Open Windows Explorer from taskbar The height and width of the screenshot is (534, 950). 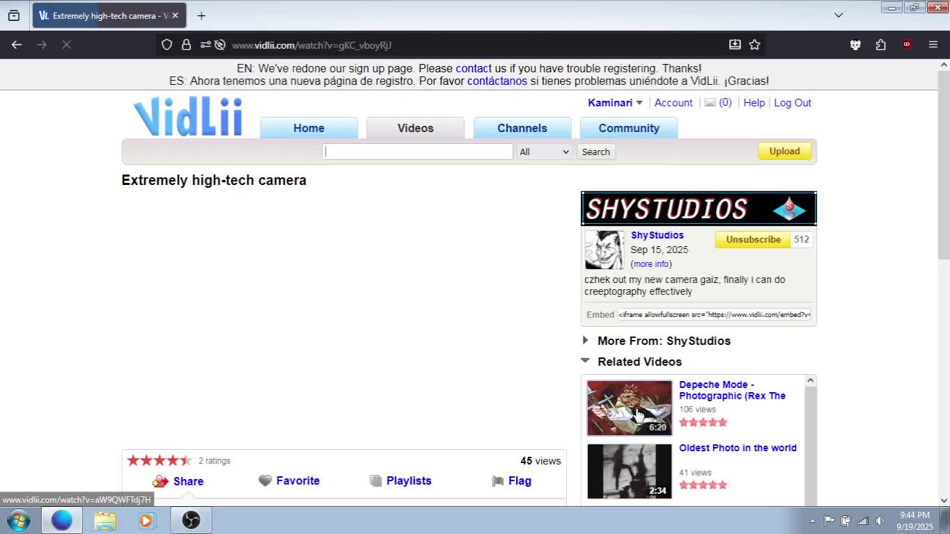click(x=105, y=520)
